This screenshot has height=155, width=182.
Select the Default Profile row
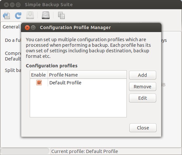pyautogui.click(x=78, y=83)
